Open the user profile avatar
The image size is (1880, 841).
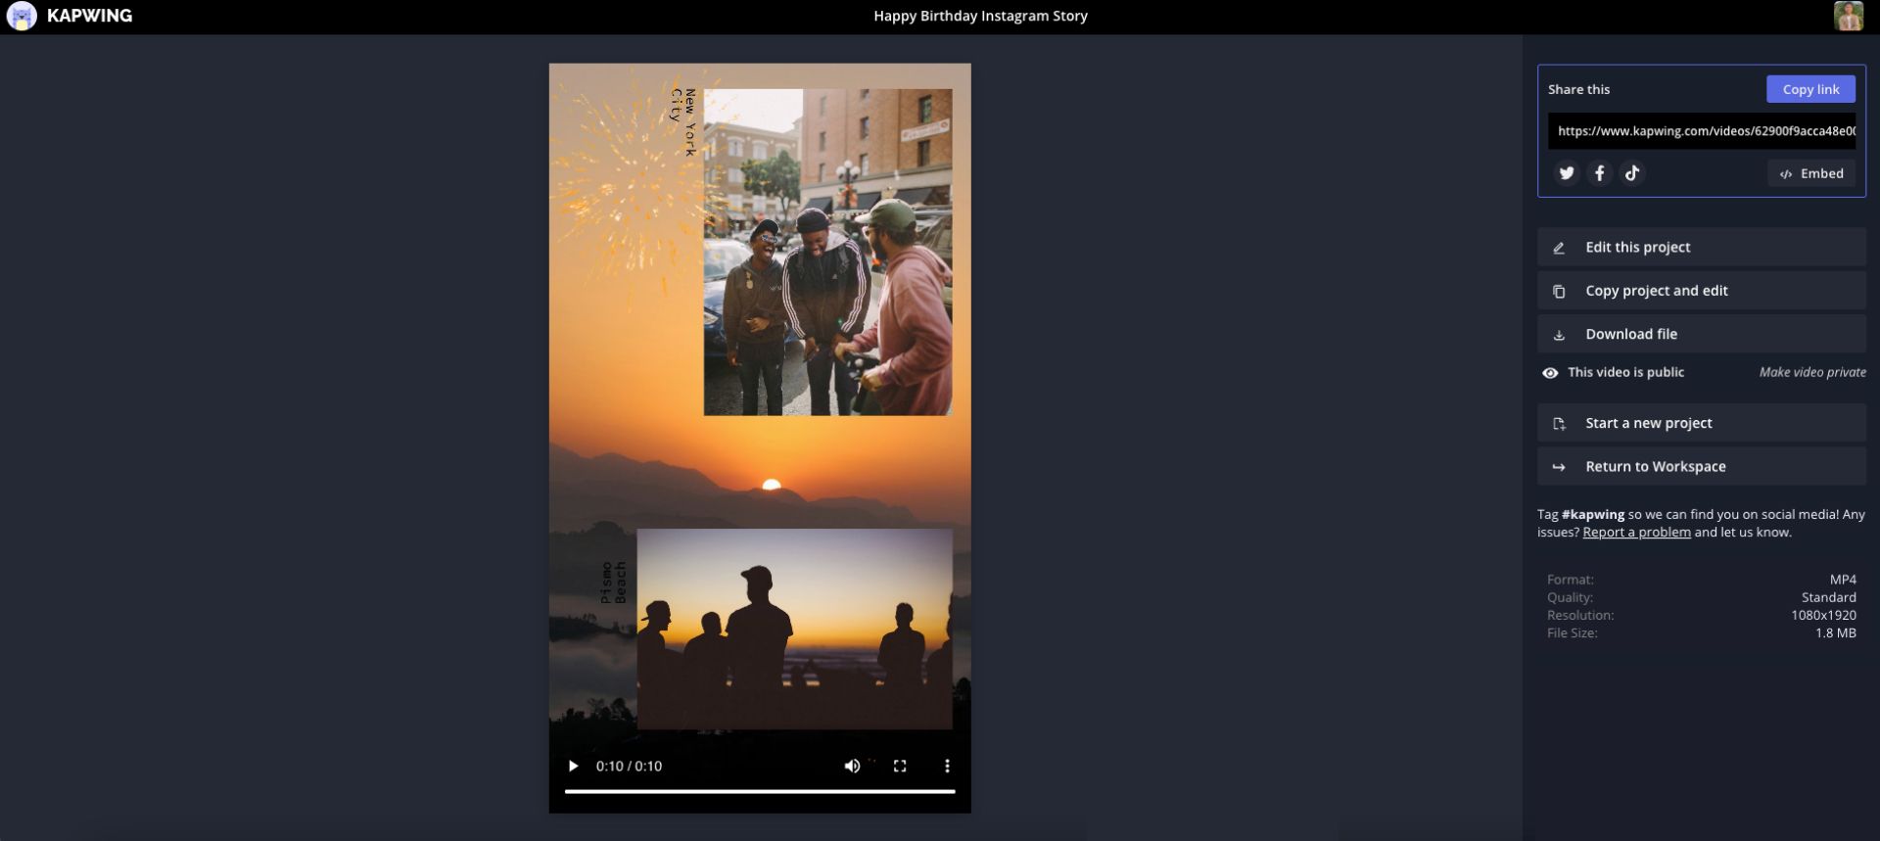1848,16
